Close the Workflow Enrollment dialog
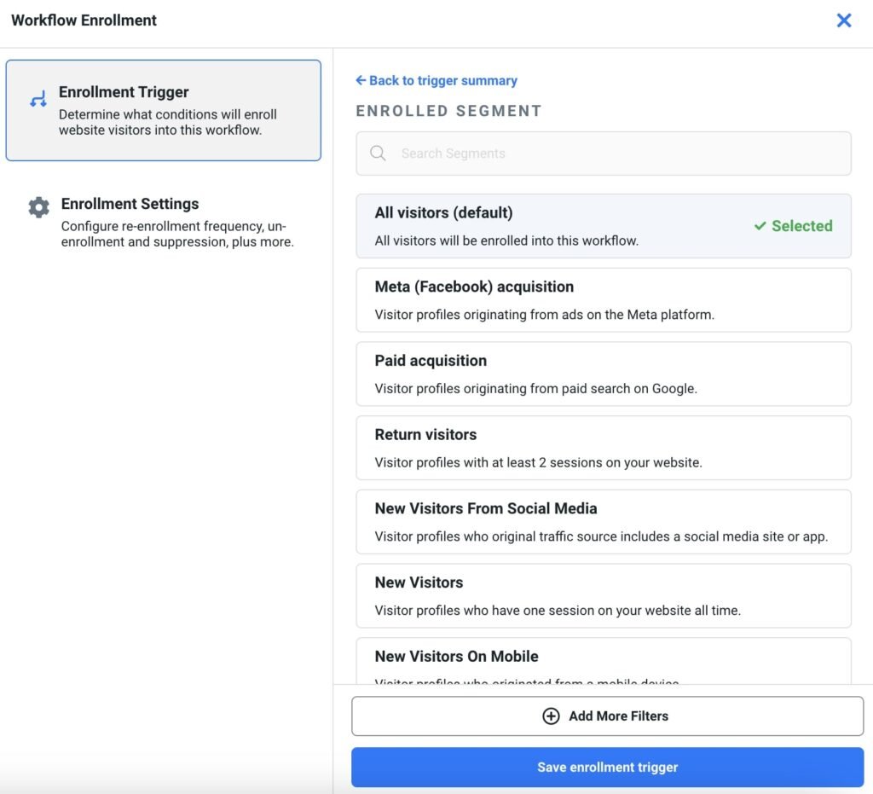873x794 pixels. [x=843, y=20]
